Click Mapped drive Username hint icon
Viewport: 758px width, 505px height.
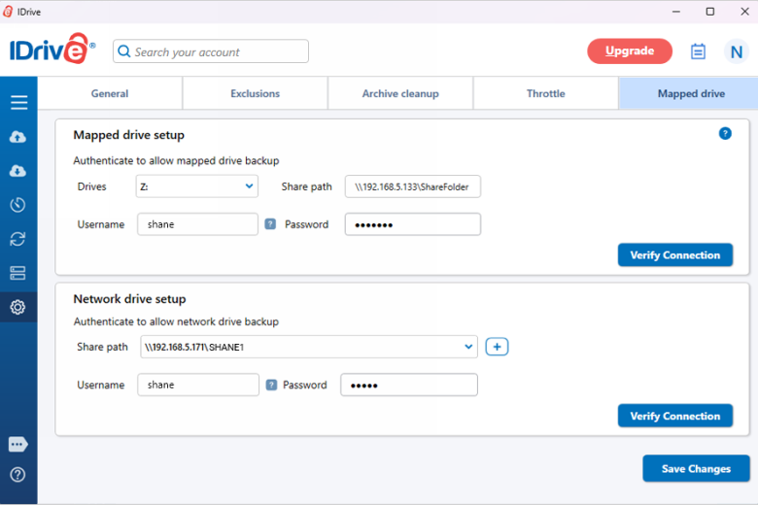coord(270,224)
